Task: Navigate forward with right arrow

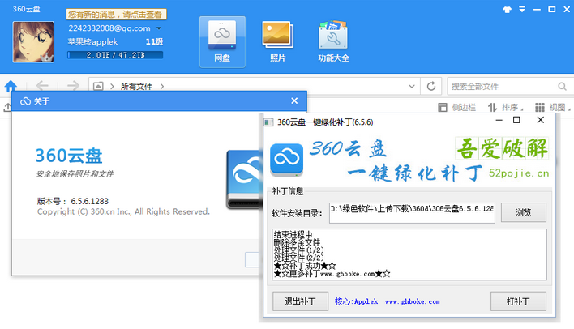Action: [x=73, y=86]
